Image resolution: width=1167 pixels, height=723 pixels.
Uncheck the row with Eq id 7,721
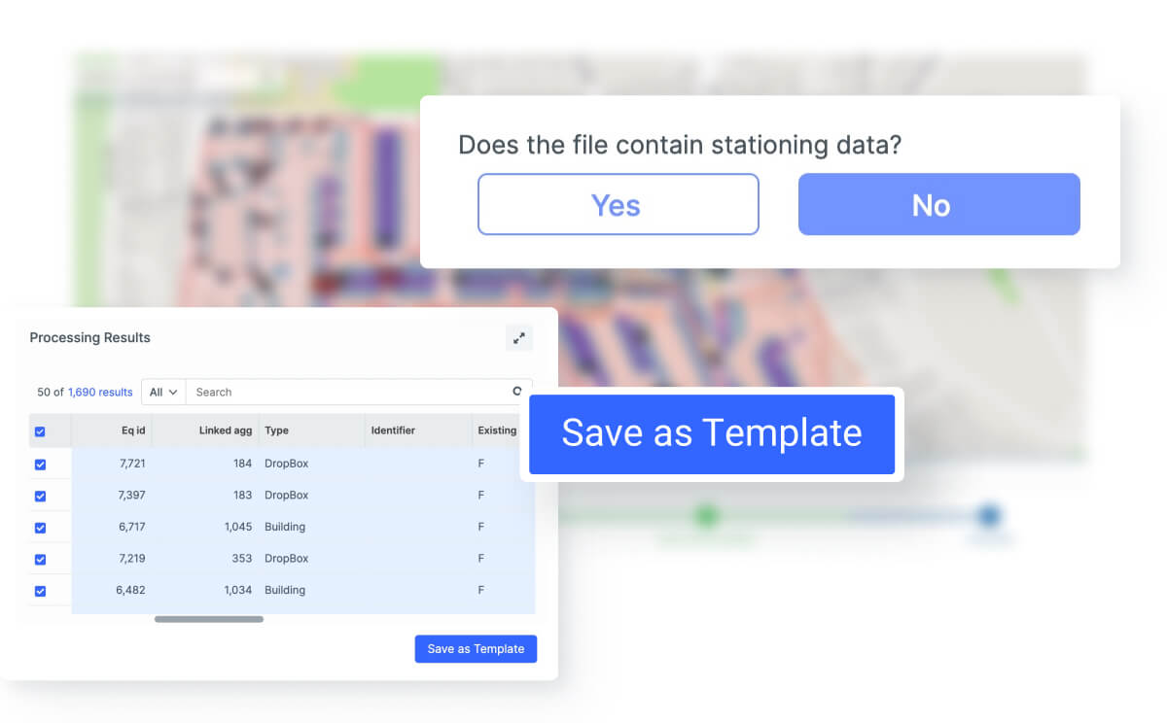click(x=40, y=465)
